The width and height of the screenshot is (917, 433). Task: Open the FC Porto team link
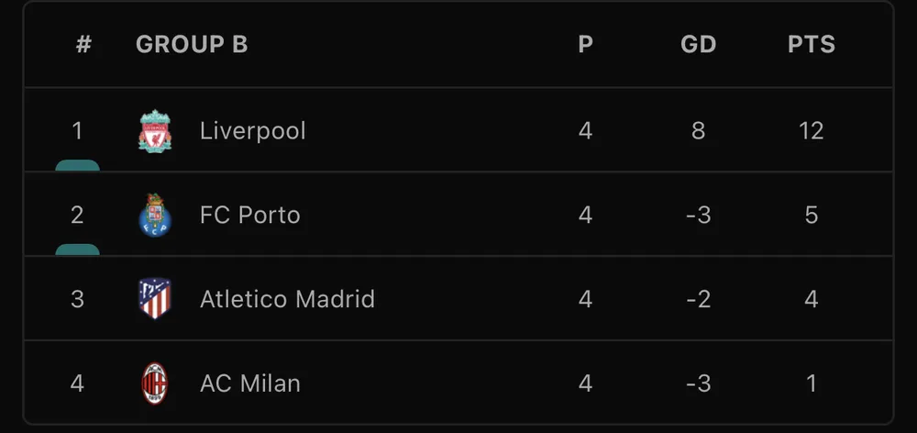click(250, 215)
